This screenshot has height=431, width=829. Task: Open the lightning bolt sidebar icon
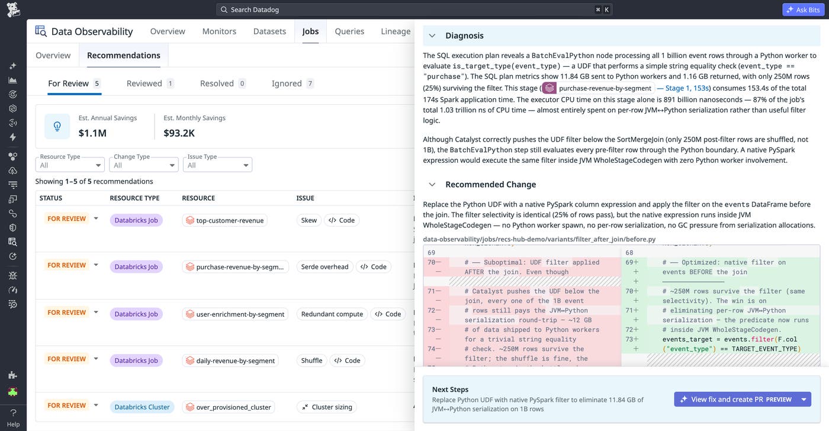(x=13, y=137)
